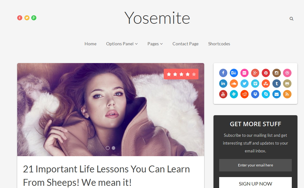
Task: Open the Behance social icon
Action: [234, 73]
